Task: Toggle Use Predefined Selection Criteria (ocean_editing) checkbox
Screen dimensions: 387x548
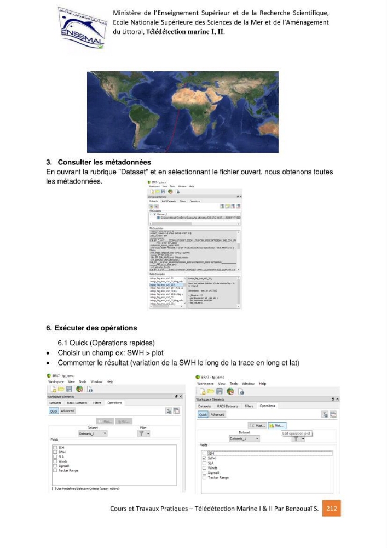Action: (x=54, y=489)
